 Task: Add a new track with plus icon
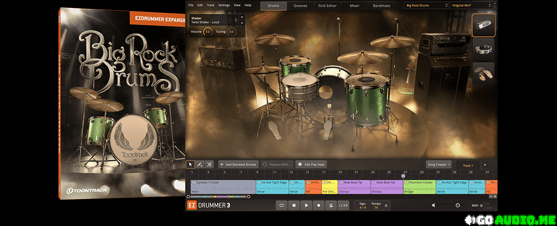(x=485, y=165)
